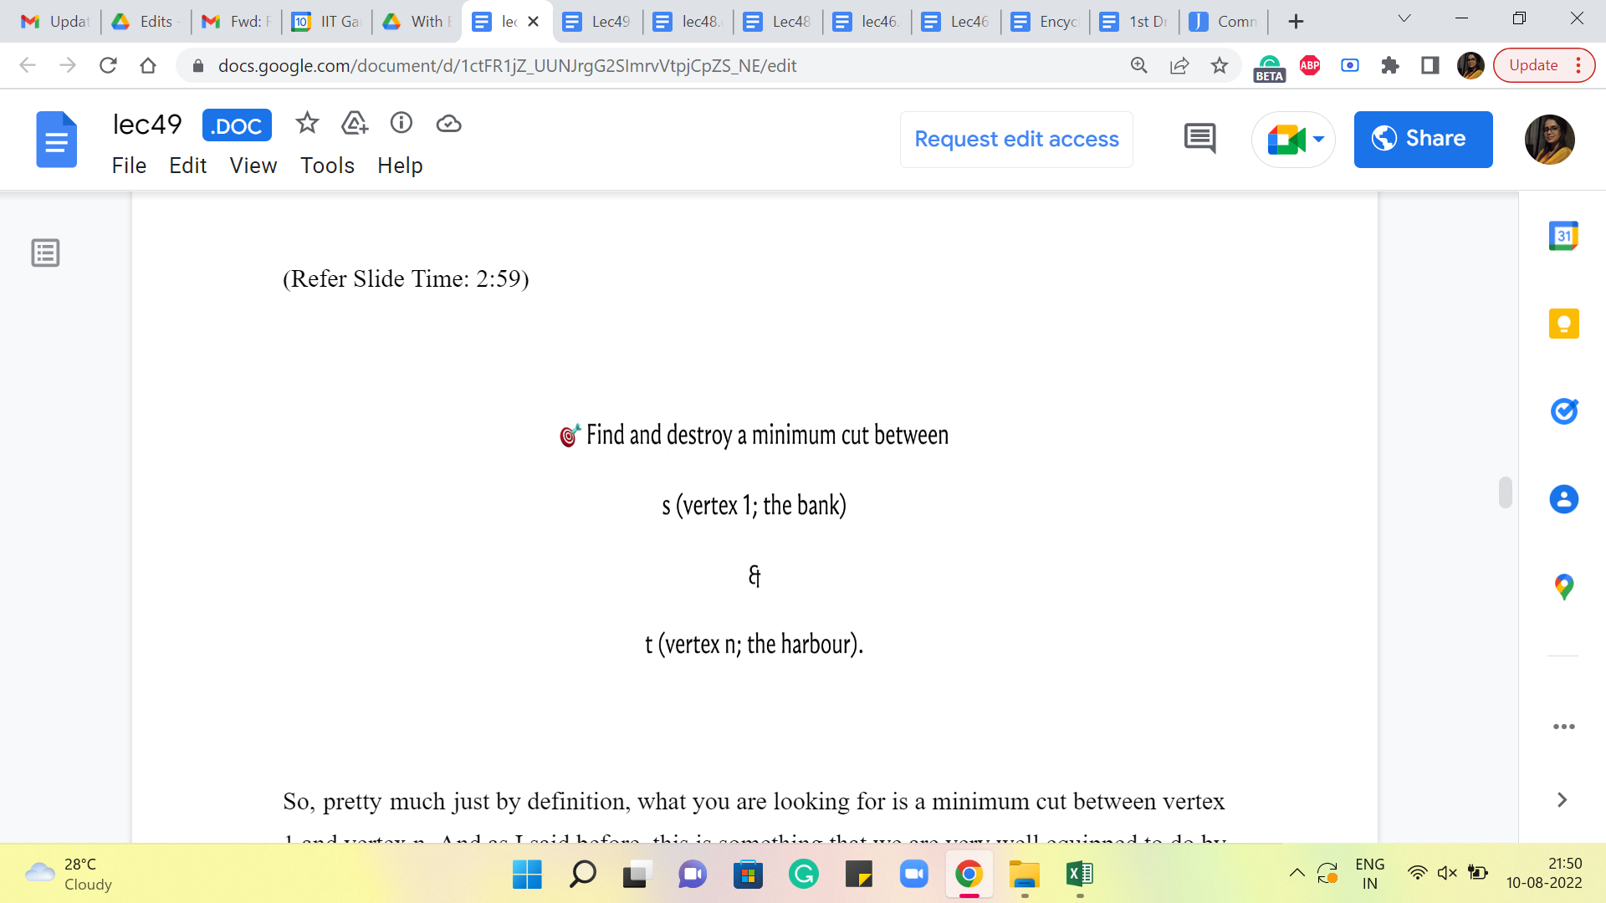Bookmark this tab with star icon
This screenshot has height=903, width=1606.
point(1220,65)
